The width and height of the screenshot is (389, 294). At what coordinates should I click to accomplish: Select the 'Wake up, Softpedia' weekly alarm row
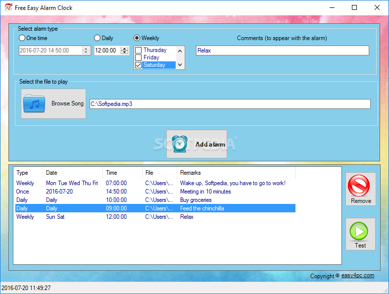pos(155,183)
